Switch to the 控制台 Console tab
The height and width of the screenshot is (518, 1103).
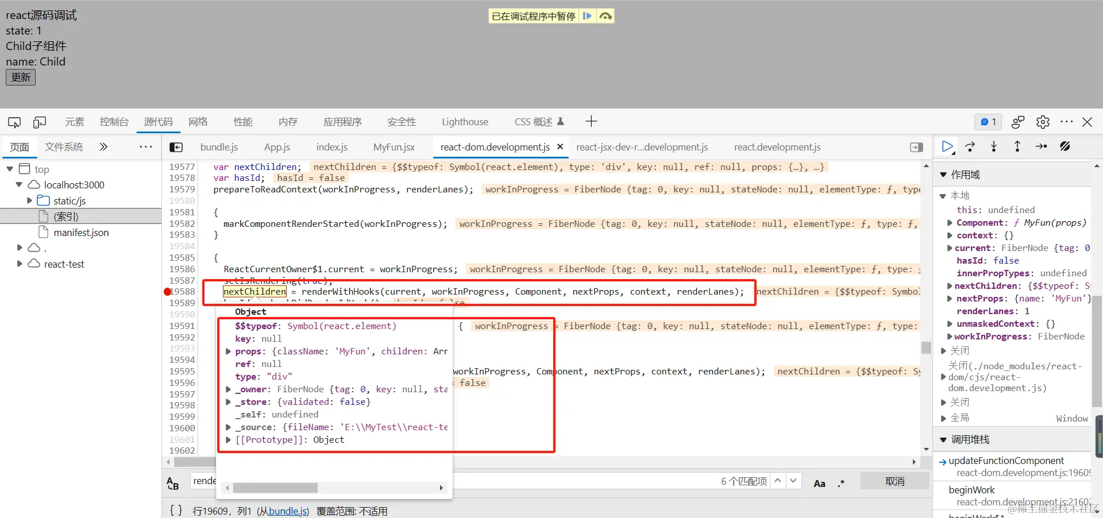(114, 122)
